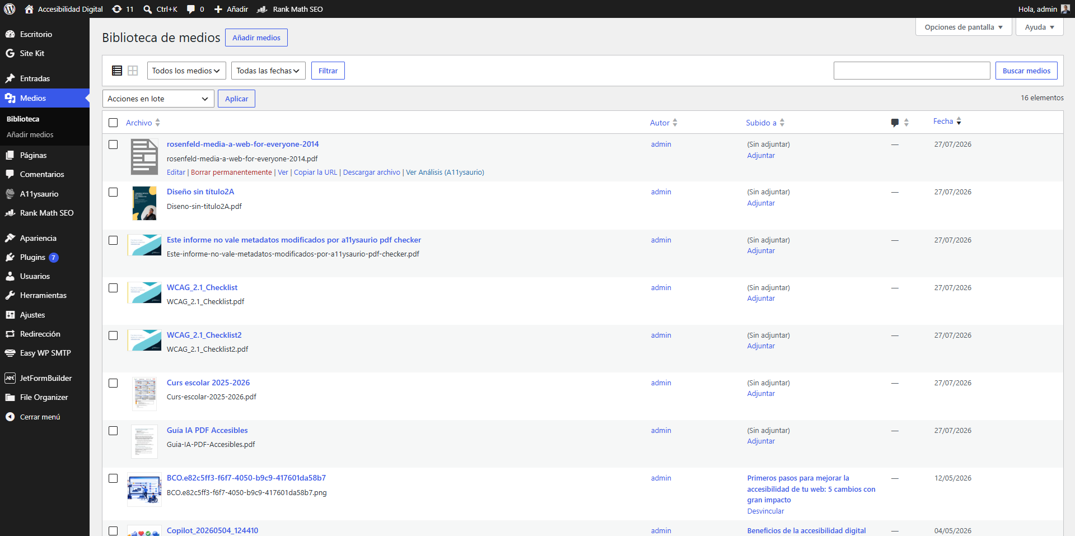This screenshot has height=536, width=1075.
Task: Select the WCAG_2.1_Checklist row checkbox
Action: pos(113,288)
